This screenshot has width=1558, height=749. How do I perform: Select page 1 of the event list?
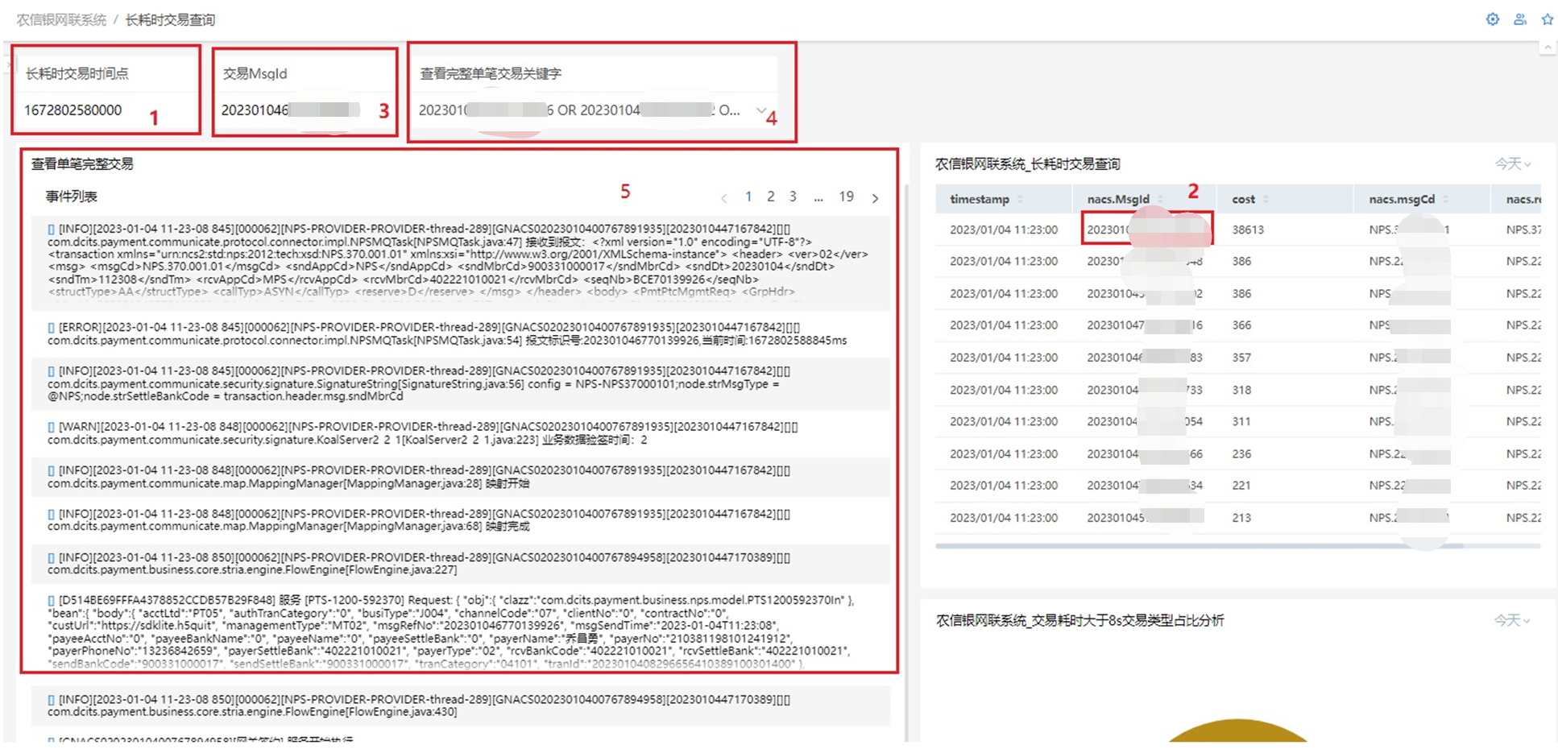pos(748,197)
